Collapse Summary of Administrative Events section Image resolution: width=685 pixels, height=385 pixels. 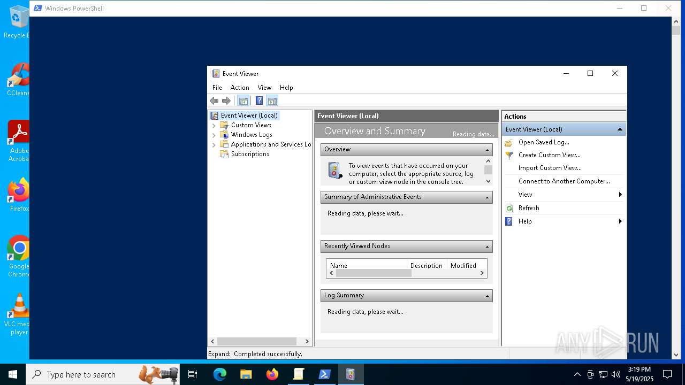488,197
